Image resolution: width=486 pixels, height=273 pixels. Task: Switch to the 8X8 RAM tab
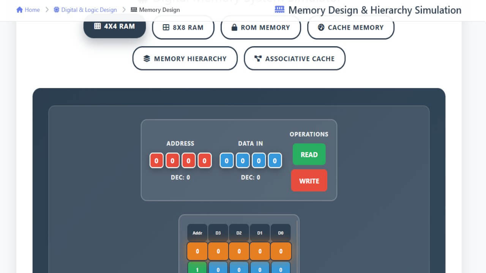(x=183, y=27)
